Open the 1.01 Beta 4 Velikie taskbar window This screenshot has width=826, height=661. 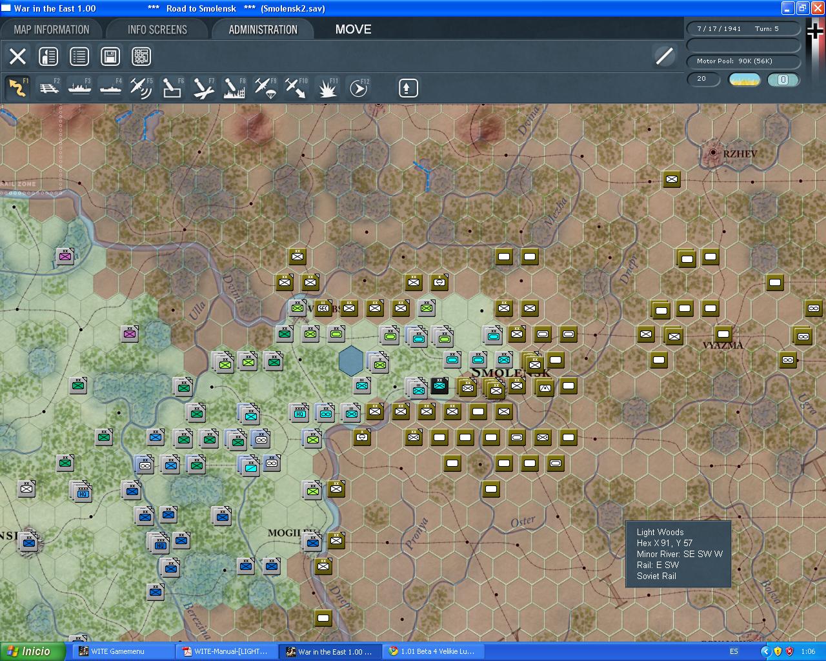(x=434, y=651)
